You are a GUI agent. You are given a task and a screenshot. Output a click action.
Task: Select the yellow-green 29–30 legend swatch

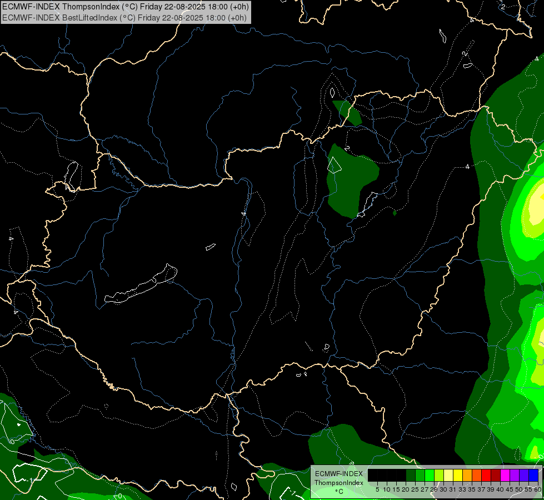pos(439,475)
